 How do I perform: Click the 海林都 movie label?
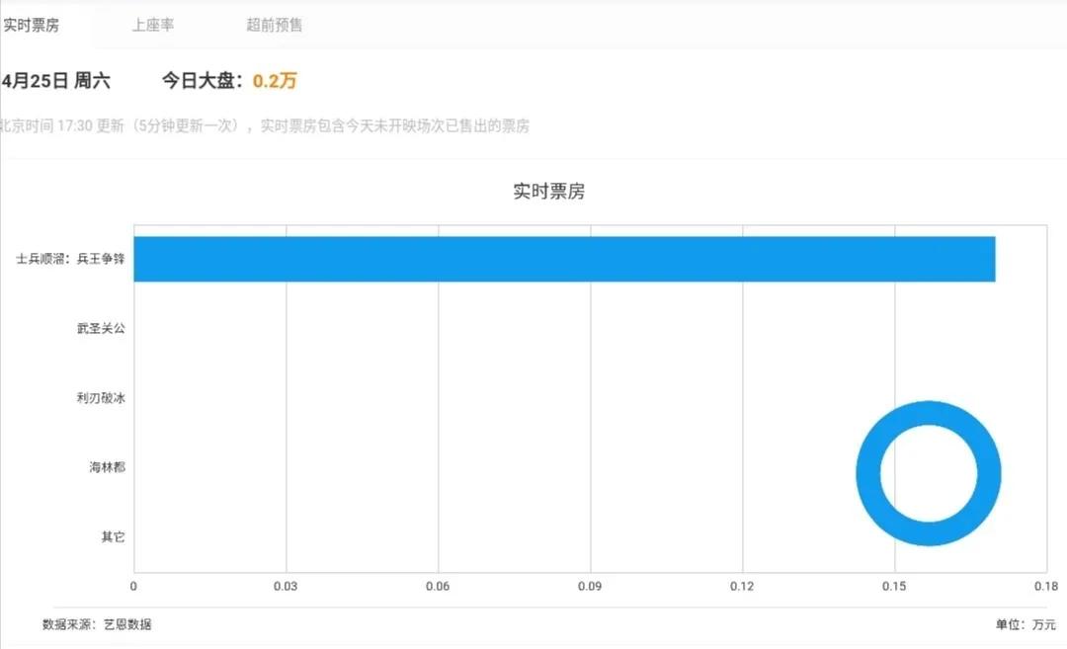click(x=107, y=467)
